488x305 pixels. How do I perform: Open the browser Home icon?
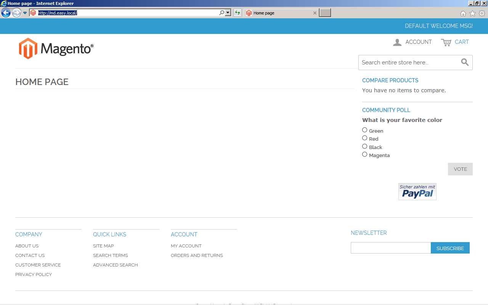point(463,13)
